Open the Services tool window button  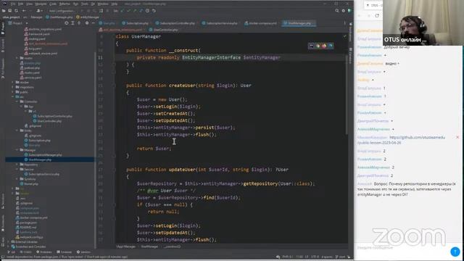coord(84,252)
